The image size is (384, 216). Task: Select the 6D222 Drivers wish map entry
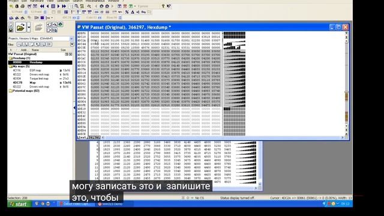40,86
